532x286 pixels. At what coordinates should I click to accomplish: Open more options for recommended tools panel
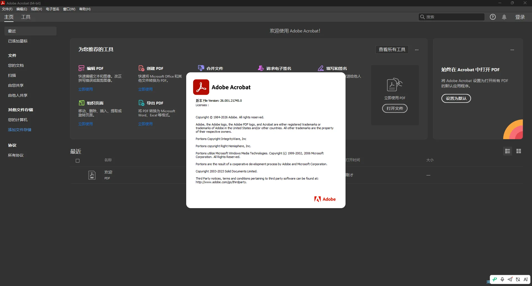point(417,50)
